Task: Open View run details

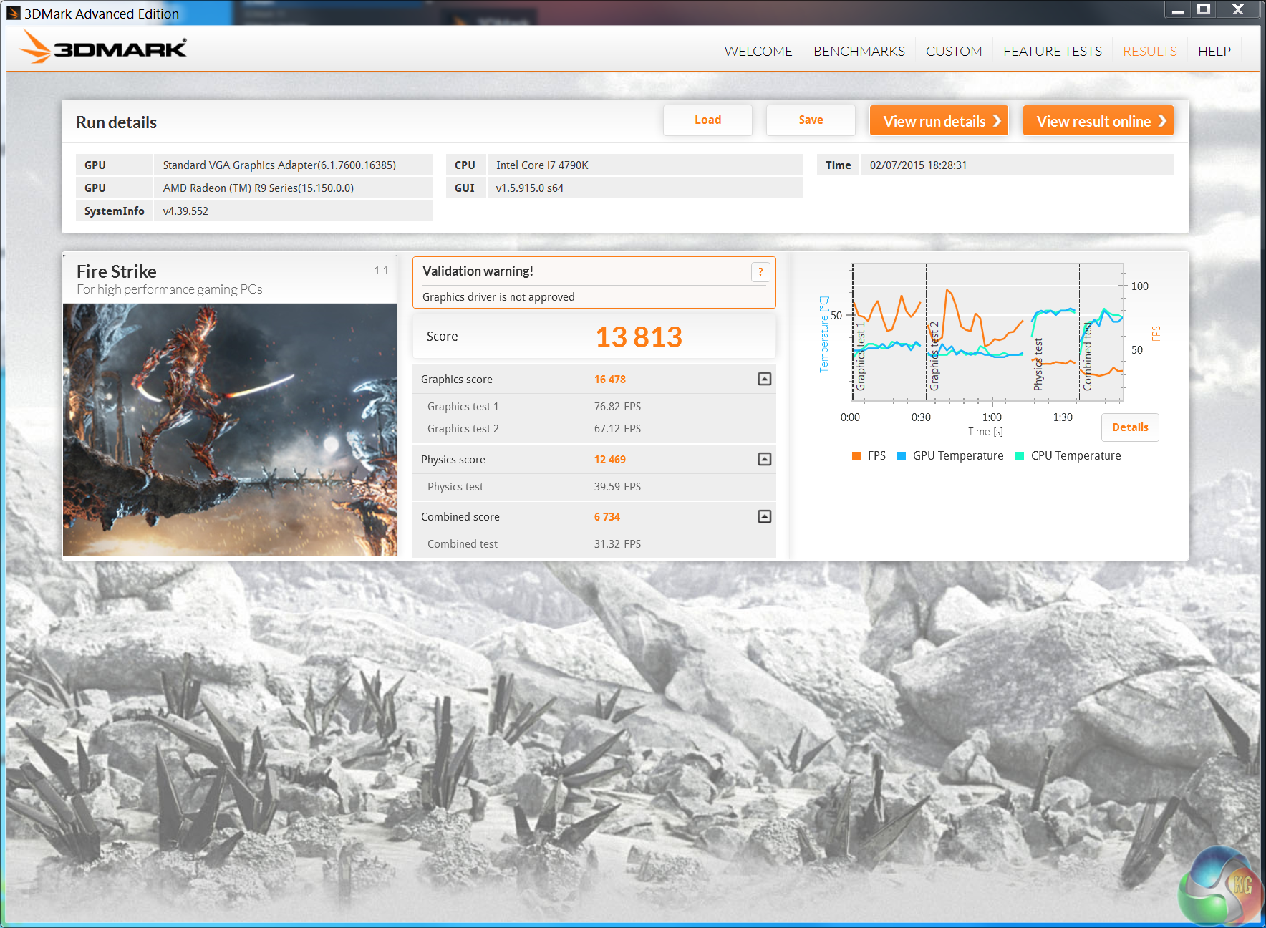Action: tap(939, 121)
